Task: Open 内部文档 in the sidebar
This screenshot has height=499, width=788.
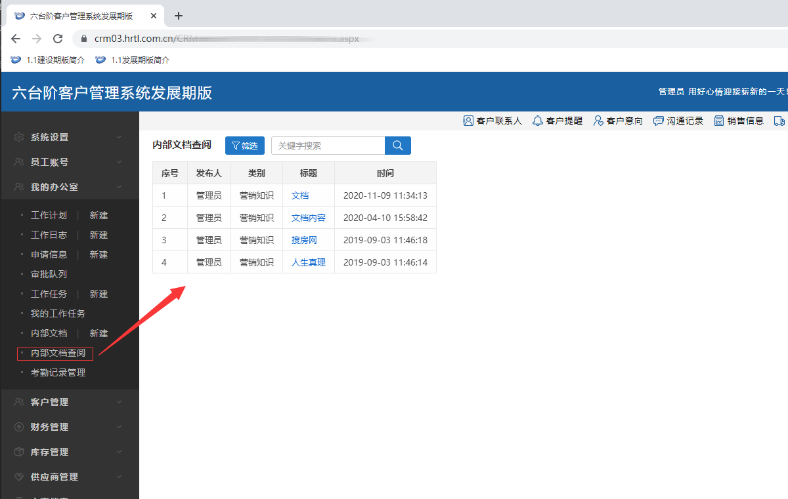Action: pyautogui.click(x=49, y=333)
